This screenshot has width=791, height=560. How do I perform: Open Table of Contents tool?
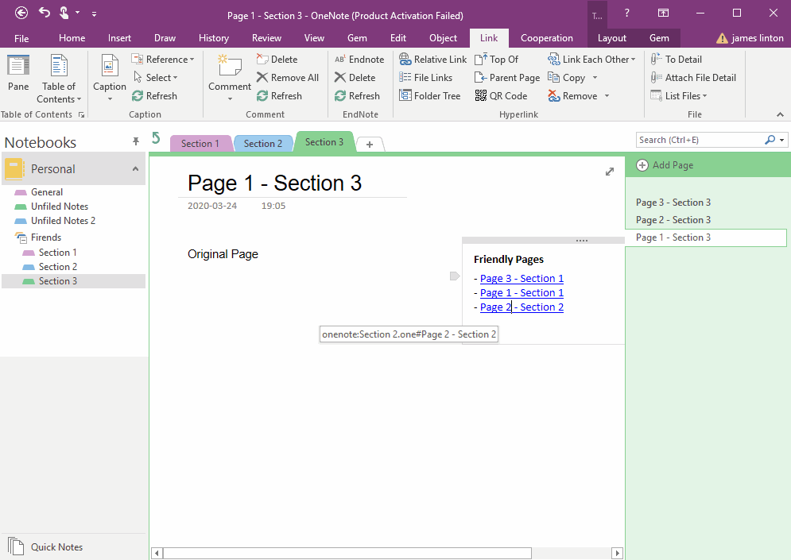pos(59,79)
